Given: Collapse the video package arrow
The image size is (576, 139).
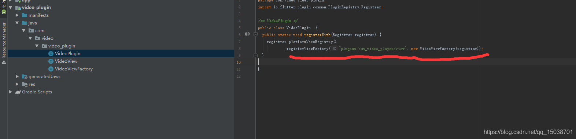Looking at the screenshot, I should 30,38.
